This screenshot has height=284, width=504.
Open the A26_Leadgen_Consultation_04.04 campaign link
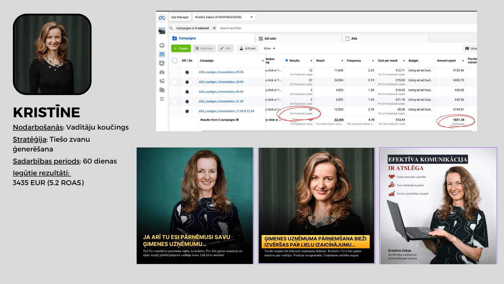221,92
